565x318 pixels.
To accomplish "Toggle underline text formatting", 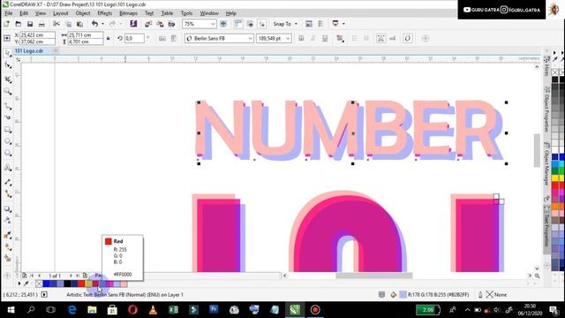I will (325, 38).
